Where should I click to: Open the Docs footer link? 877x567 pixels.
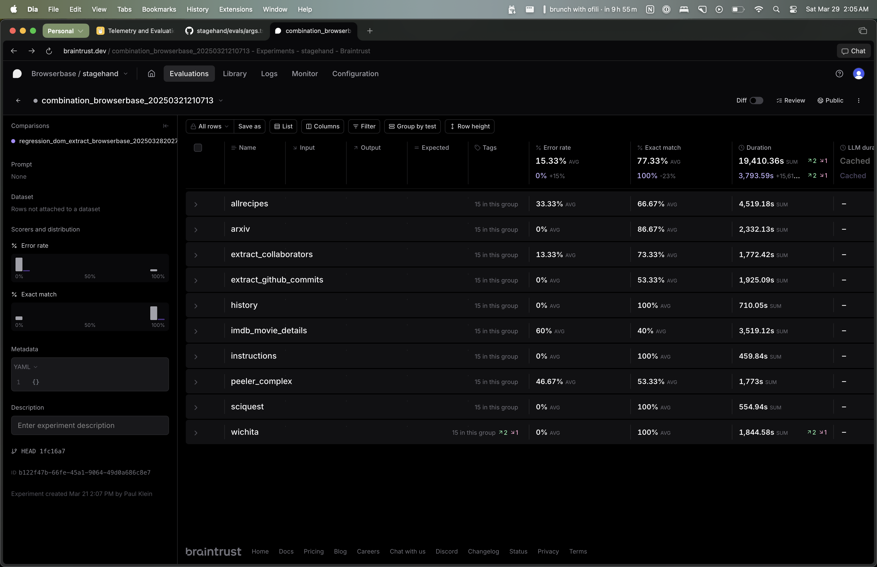[x=286, y=551]
